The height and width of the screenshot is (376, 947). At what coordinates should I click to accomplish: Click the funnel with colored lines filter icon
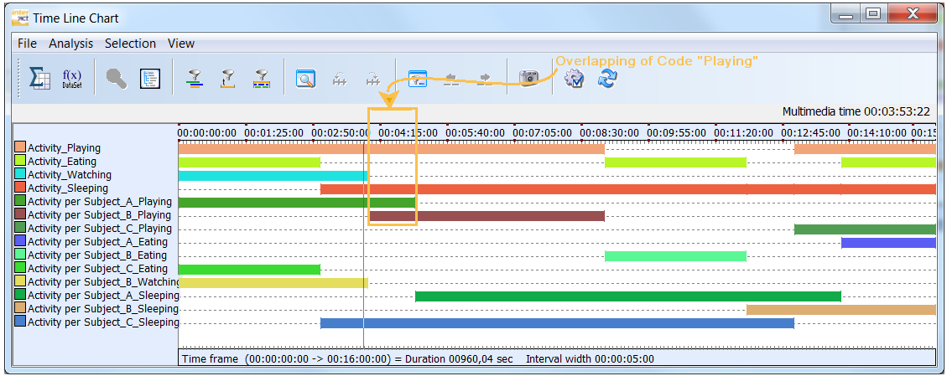pyautogui.click(x=194, y=79)
